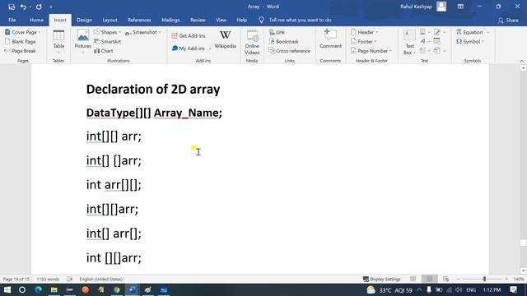Open the File tab
527x296 pixels.
coord(12,20)
